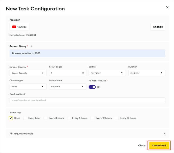Click the YouTube provider logo icon
The width and height of the screenshot is (174, 153).
(x=14, y=27)
